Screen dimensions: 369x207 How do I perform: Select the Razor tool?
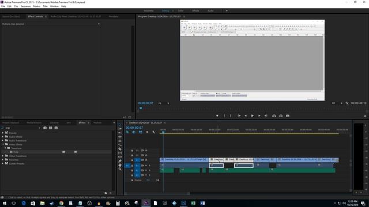click(120, 149)
